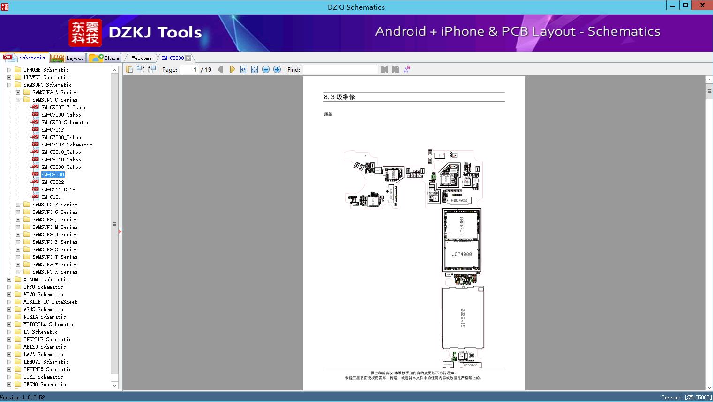Expand MOBILE IC DataSheet node

coord(9,302)
